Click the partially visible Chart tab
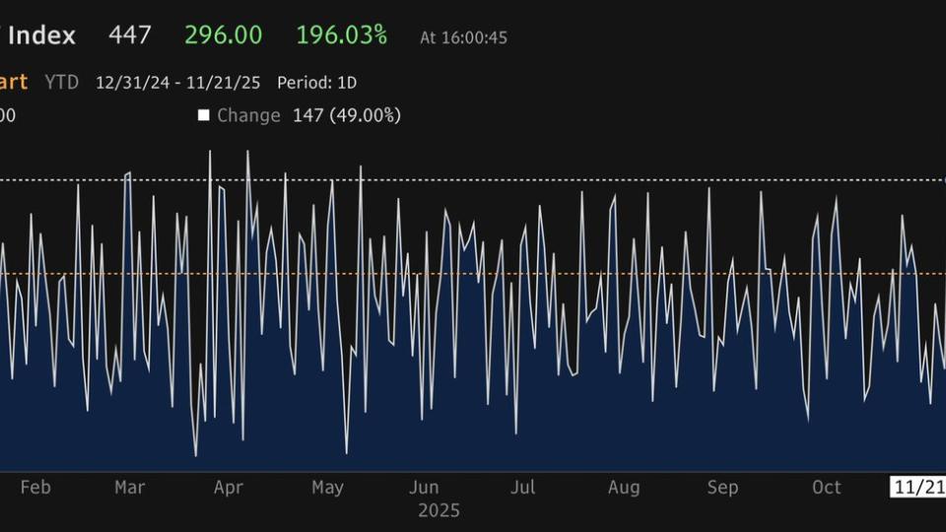946x532 pixels. tap(14, 83)
